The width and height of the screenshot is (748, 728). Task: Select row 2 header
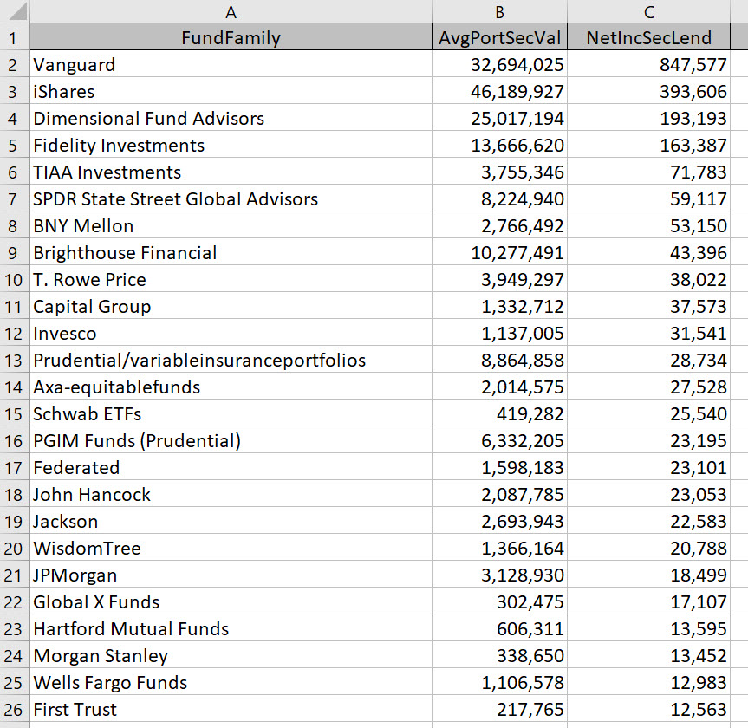coord(15,64)
